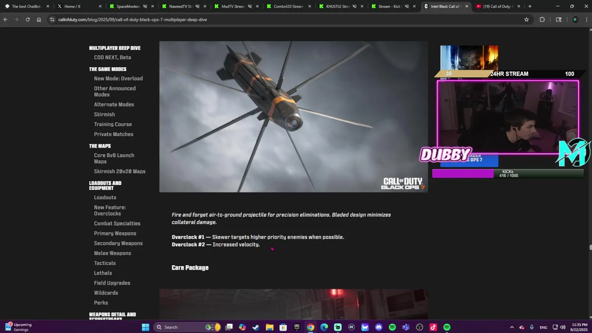592x333 pixels.
Task: Go to Skirmish 20v20 Maps section
Action: 120,172
